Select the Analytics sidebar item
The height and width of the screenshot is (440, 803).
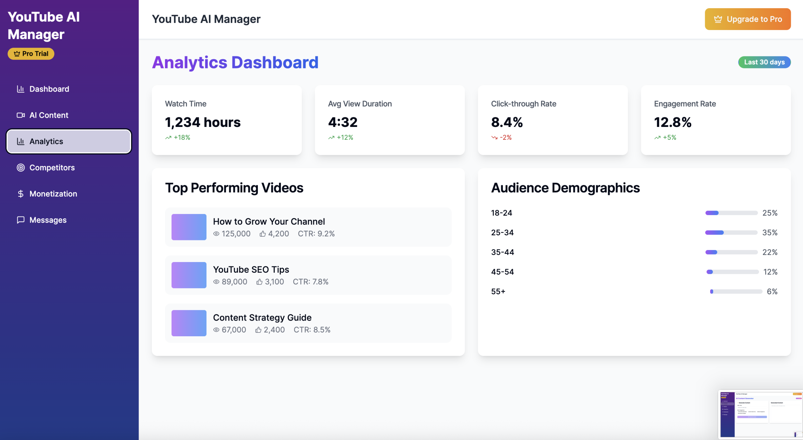pyautogui.click(x=69, y=141)
